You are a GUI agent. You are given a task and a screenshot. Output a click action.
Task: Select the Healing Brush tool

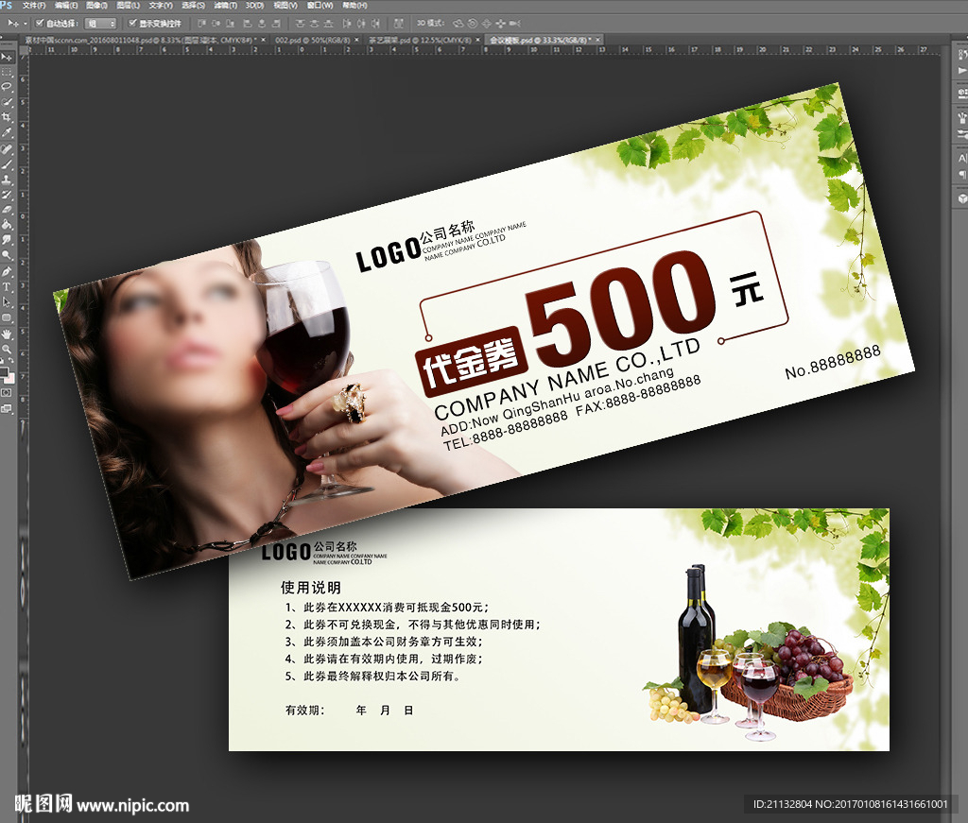7,149
